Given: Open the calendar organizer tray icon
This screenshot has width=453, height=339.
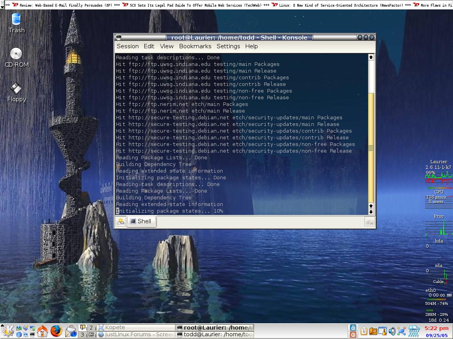Looking at the screenshot, I should click(x=383, y=331).
